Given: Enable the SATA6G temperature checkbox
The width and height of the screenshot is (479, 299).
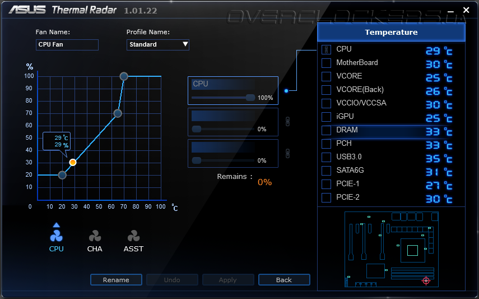Looking at the screenshot, I should (326, 171).
